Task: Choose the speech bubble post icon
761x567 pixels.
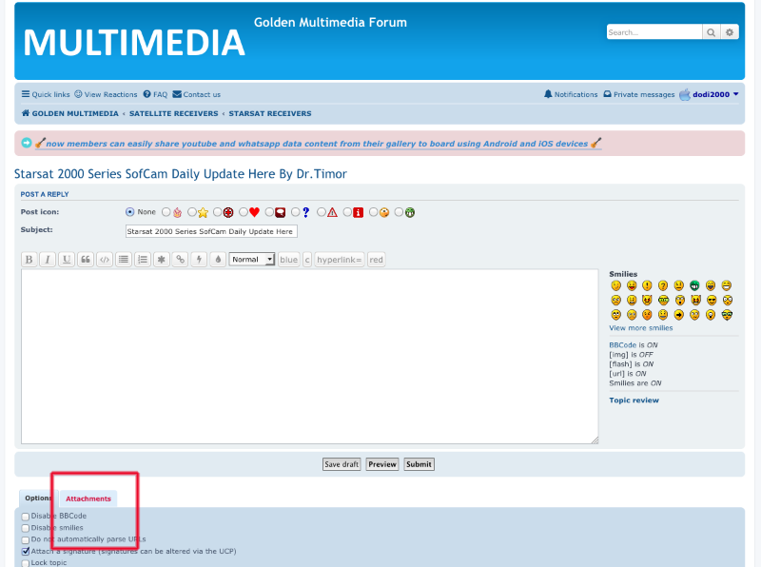Action: coord(269,212)
